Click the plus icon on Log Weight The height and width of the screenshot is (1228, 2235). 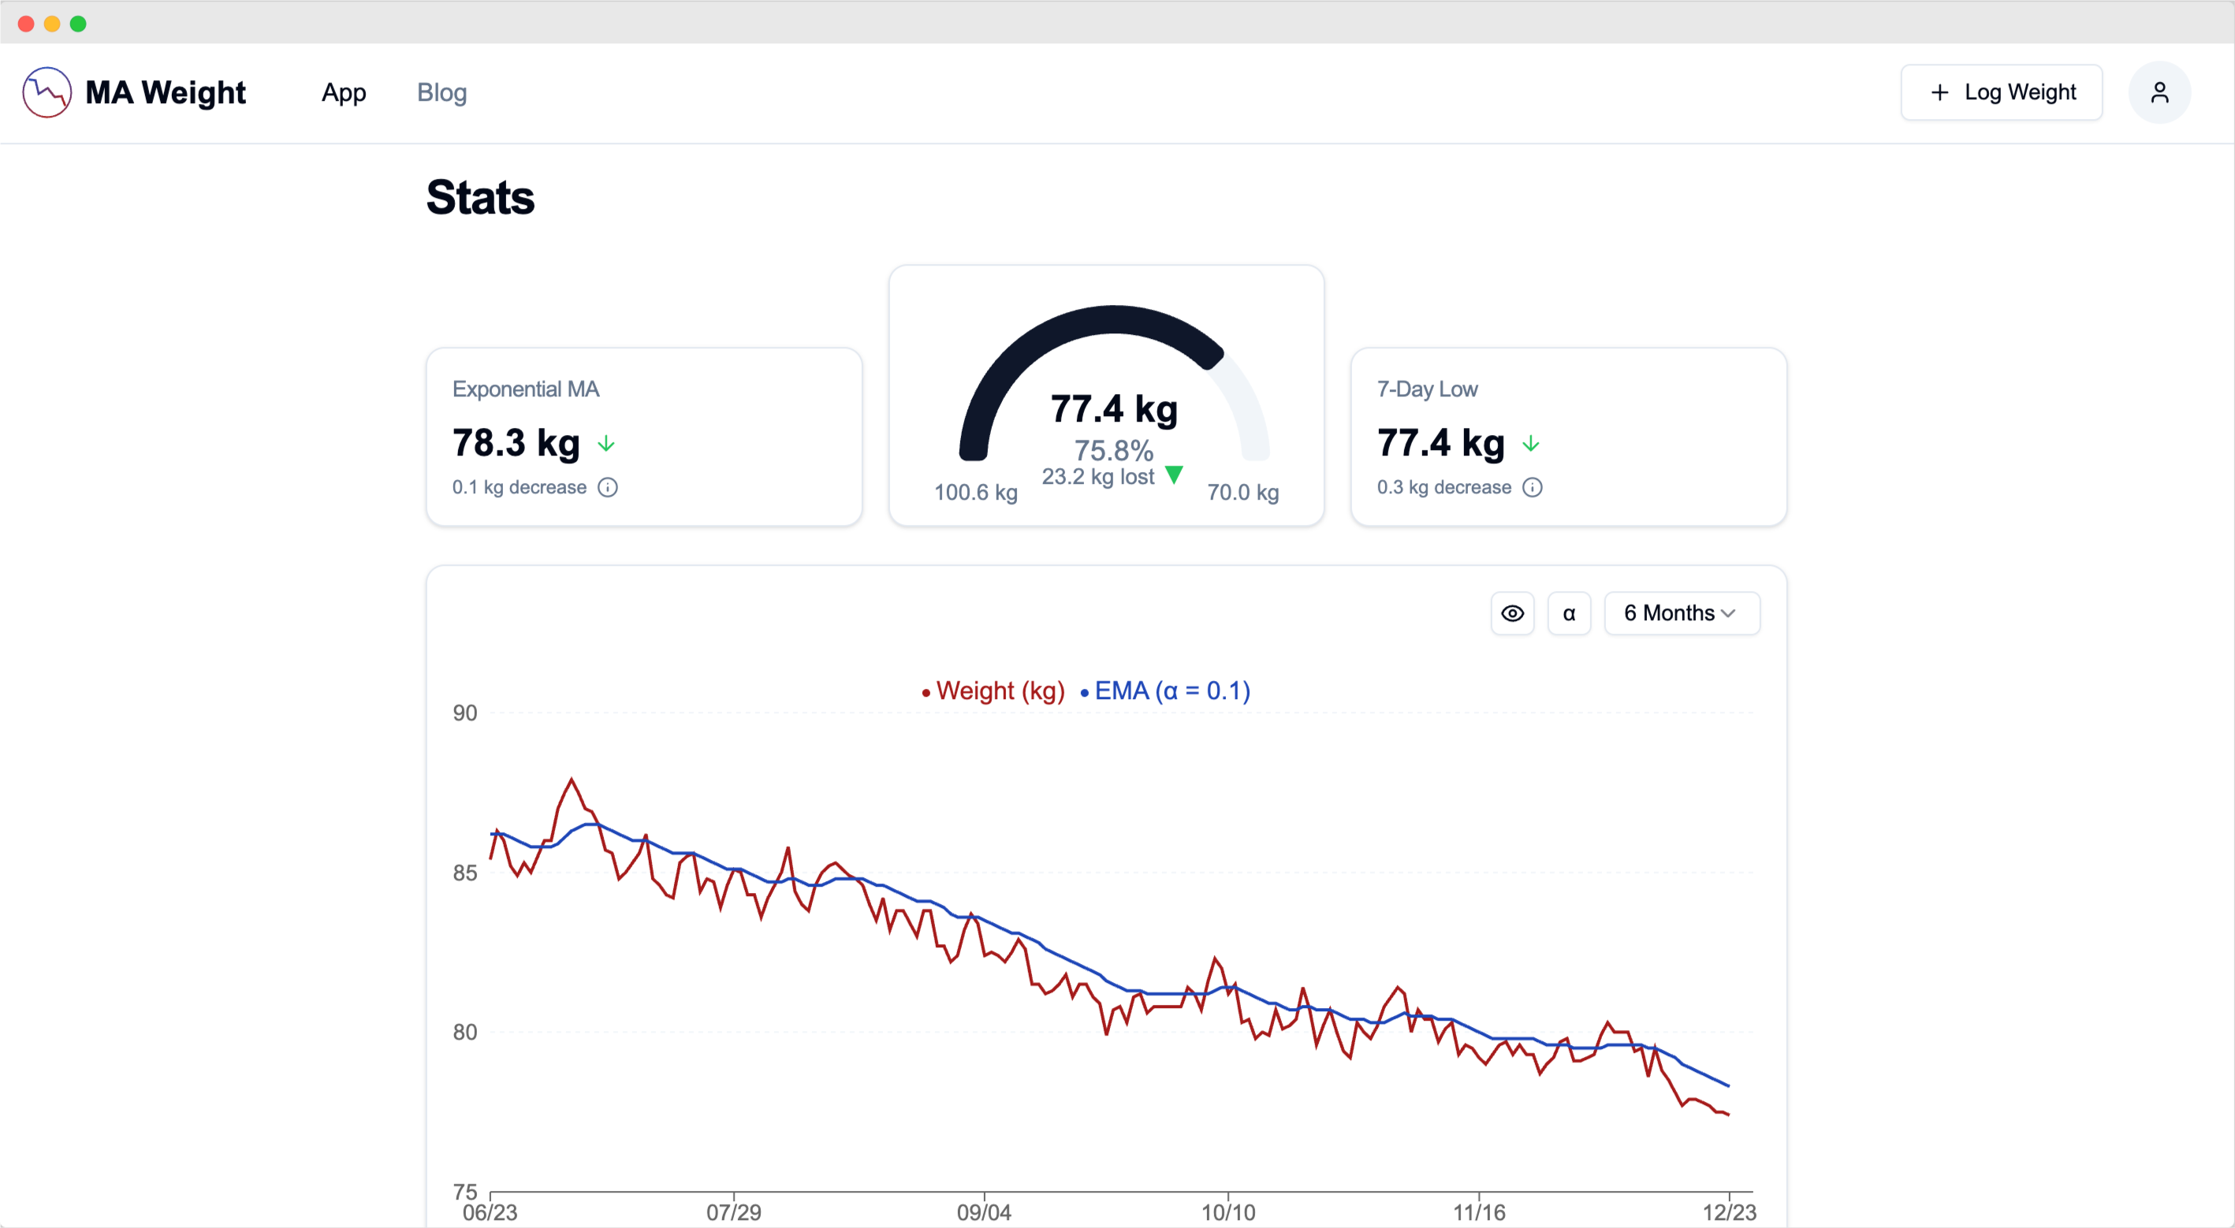point(1940,92)
